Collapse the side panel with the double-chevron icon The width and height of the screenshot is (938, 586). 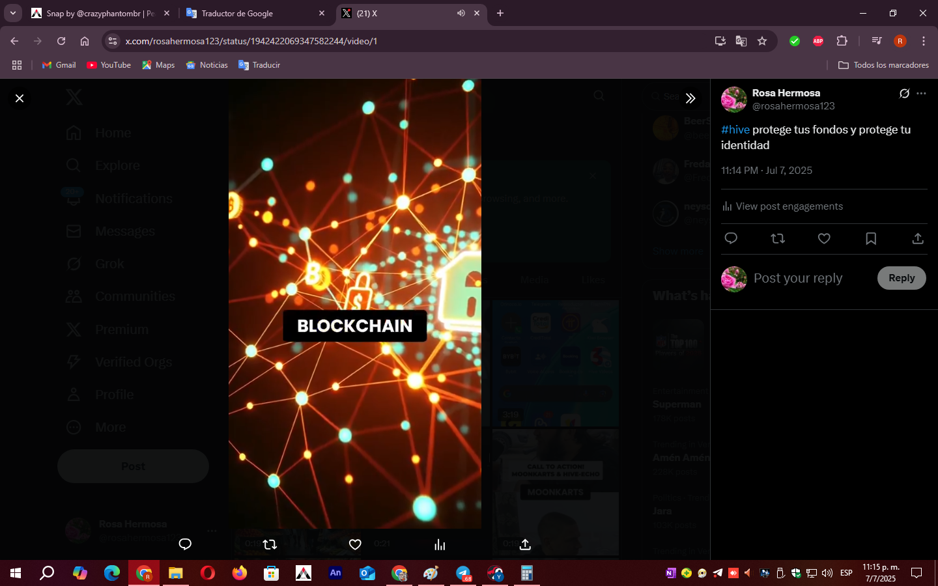click(x=690, y=98)
